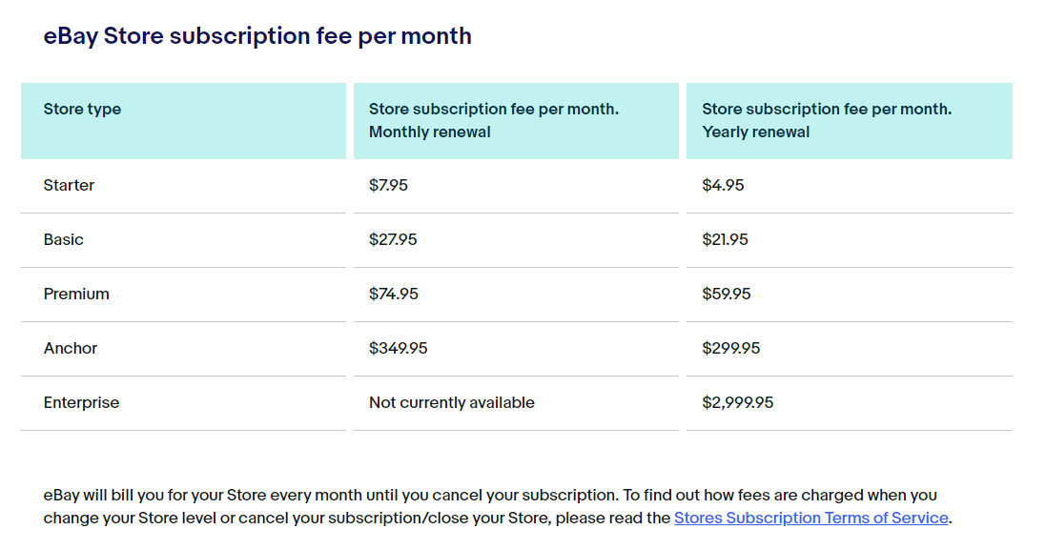Click the $27.95 Basic monthly fee
This screenshot has width=1046, height=550.
point(393,240)
